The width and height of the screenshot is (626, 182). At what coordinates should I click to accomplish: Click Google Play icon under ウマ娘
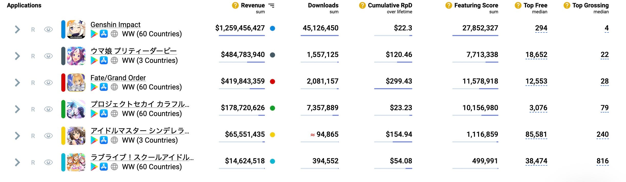tap(94, 60)
